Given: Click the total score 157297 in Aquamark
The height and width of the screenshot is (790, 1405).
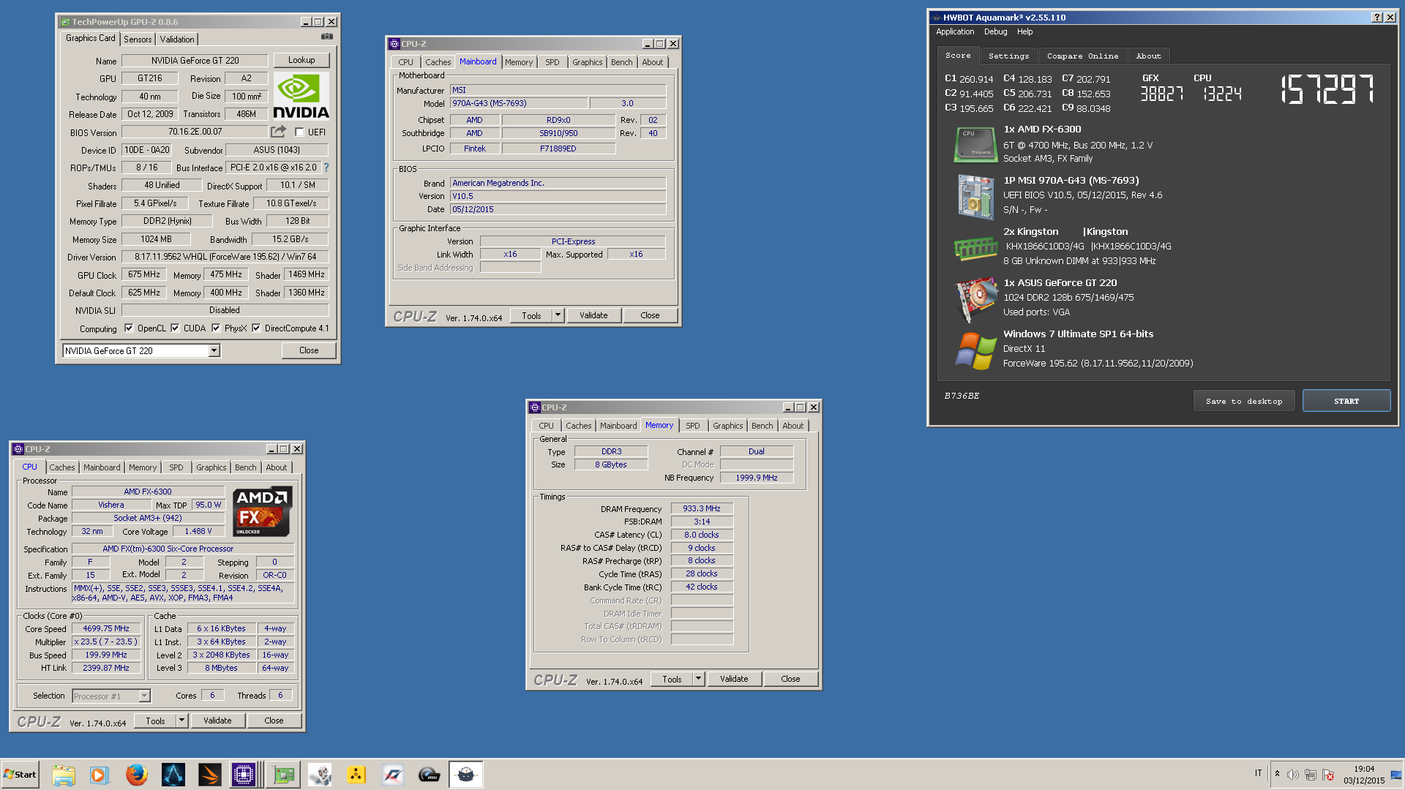Looking at the screenshot, I should click(1327, 89).
